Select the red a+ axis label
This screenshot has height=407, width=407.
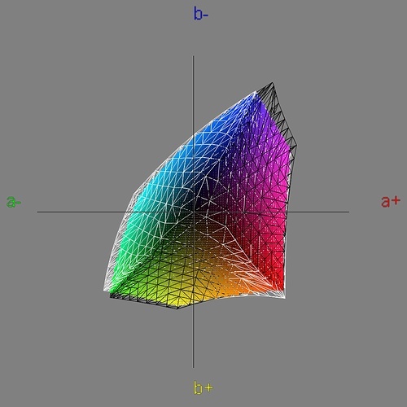[391, 201]
